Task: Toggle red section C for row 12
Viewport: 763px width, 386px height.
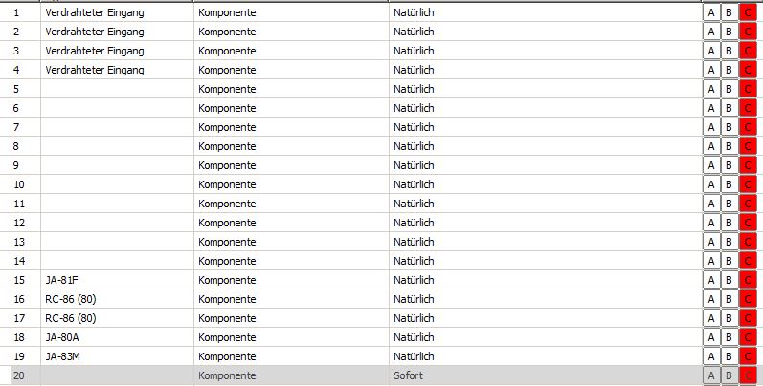Action: tap(747, 223)
